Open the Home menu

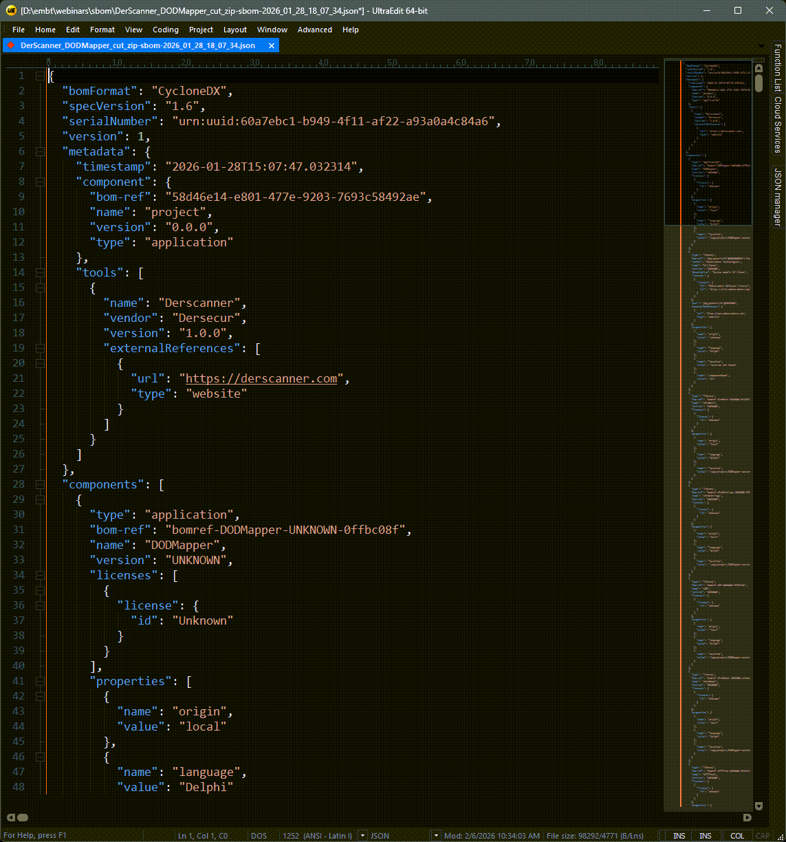pyautogui.click(x=45, y=30)
